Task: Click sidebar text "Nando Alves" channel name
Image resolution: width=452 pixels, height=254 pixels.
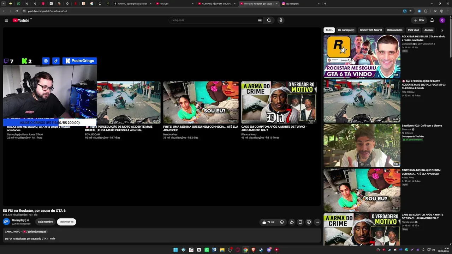Action: point(408,178)
